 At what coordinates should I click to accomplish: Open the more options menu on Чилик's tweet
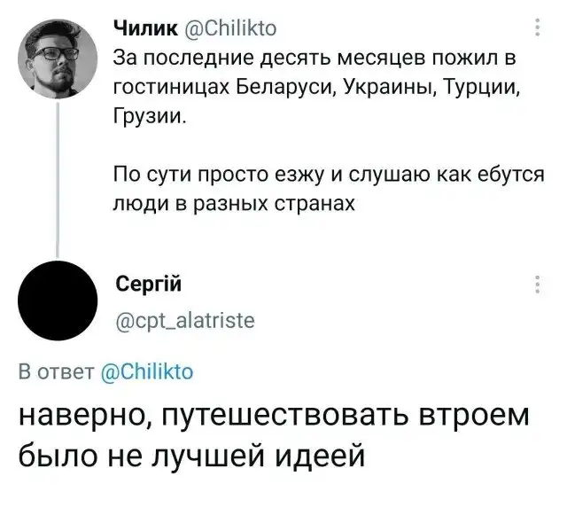pyautogui.click(x=539, y=29)
